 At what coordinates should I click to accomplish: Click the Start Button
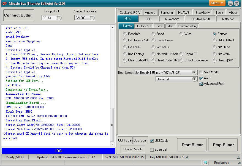coord(192,145)
